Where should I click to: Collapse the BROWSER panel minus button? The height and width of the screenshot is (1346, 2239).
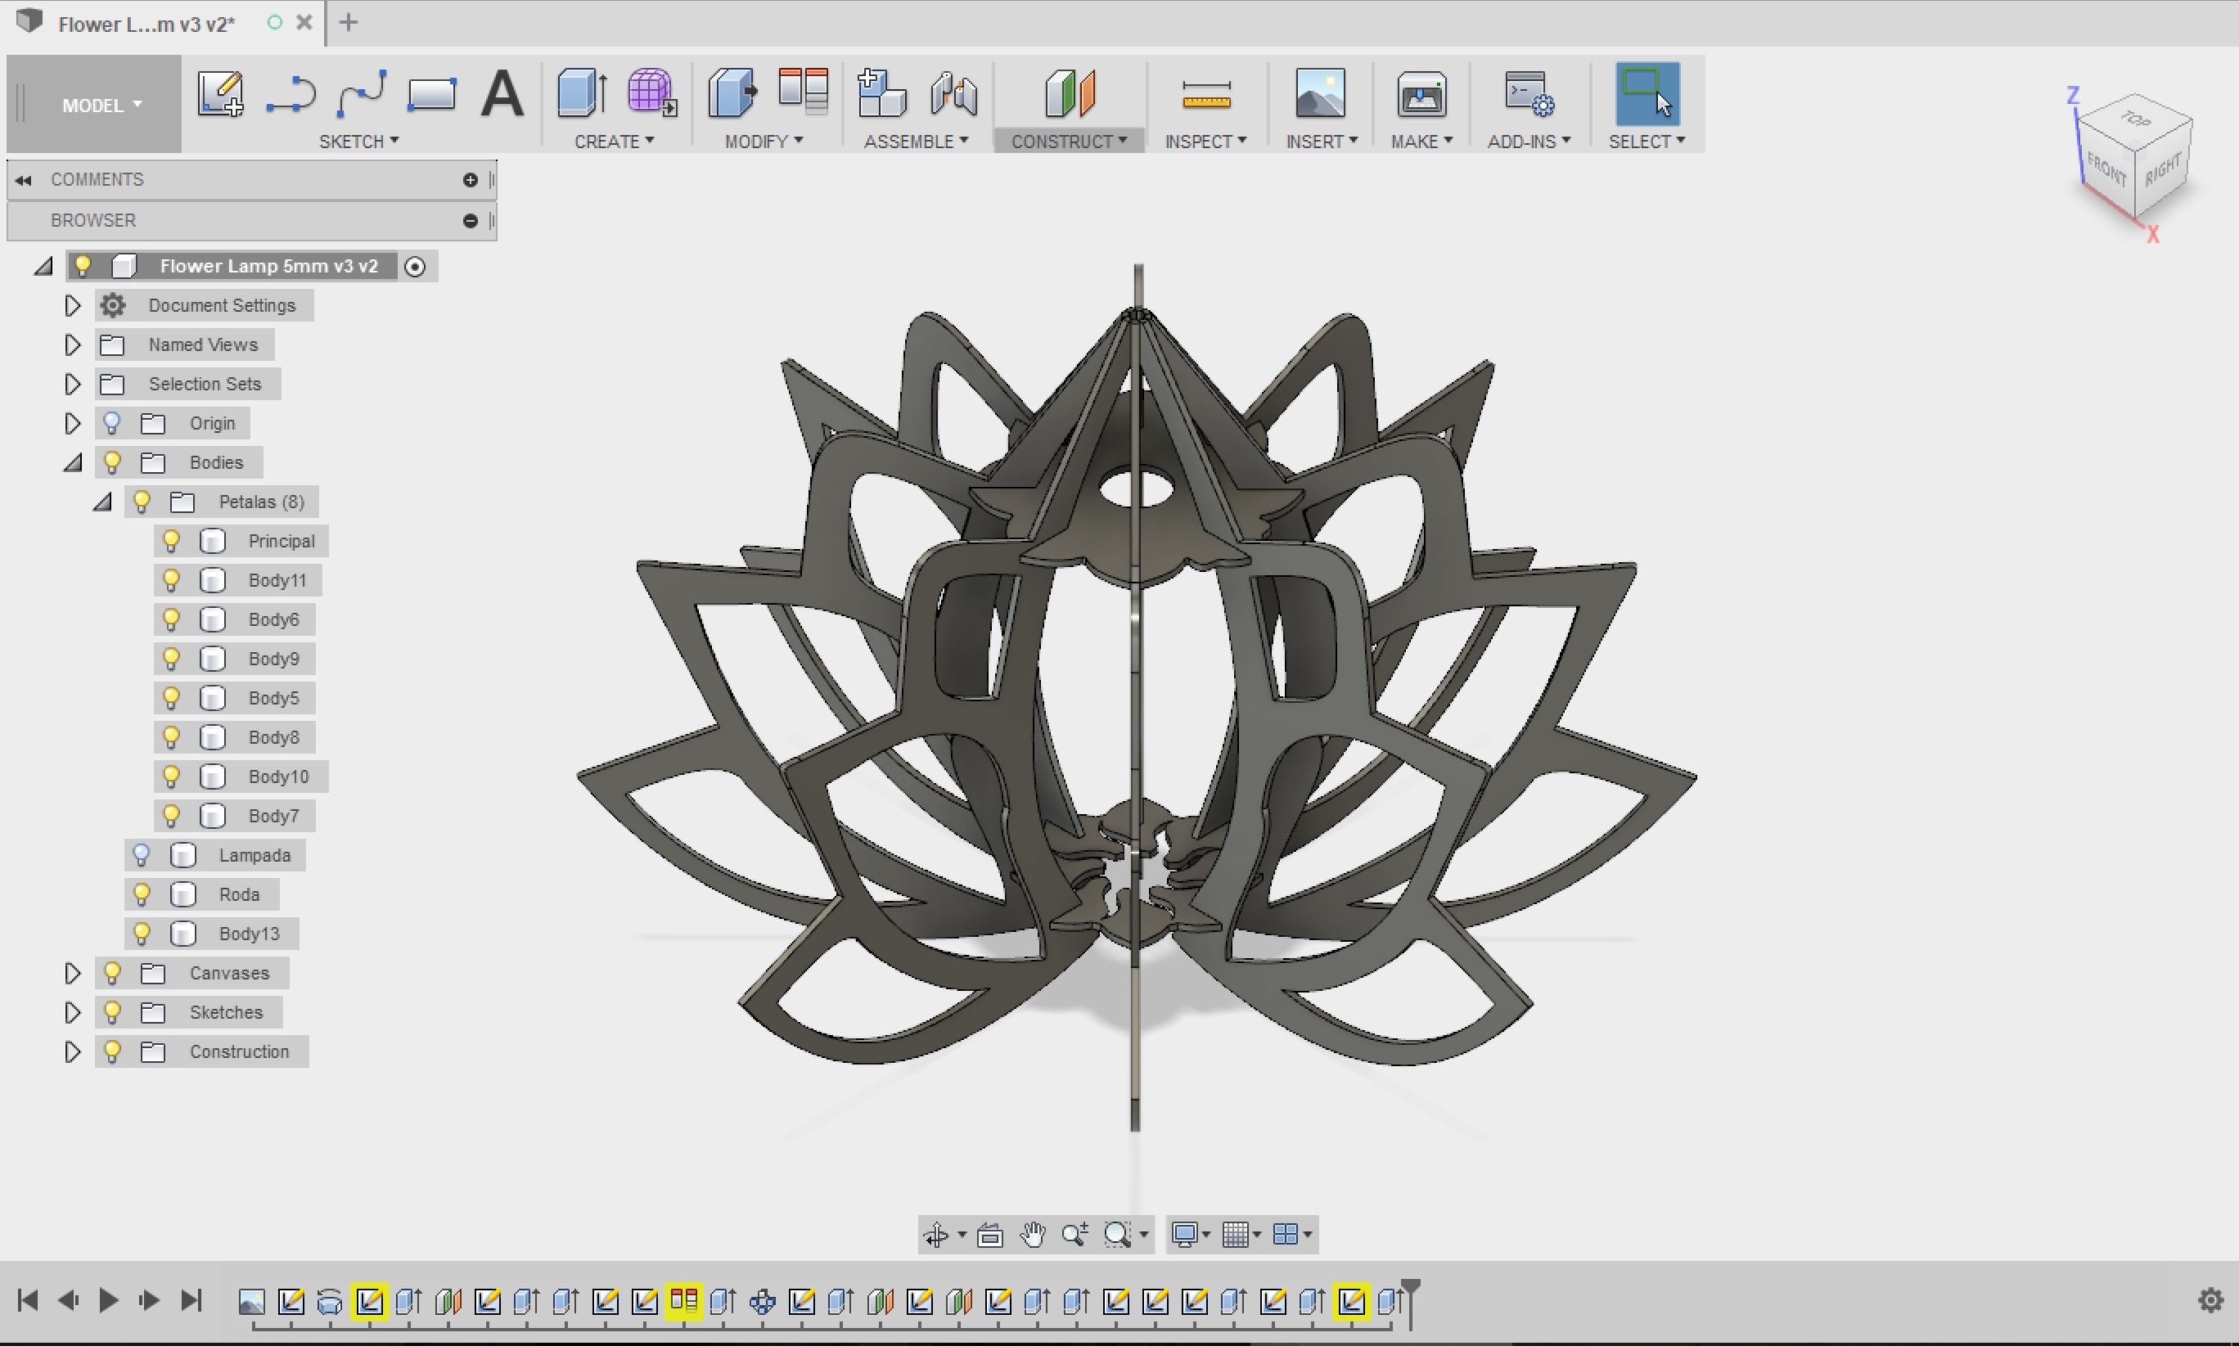470,220
